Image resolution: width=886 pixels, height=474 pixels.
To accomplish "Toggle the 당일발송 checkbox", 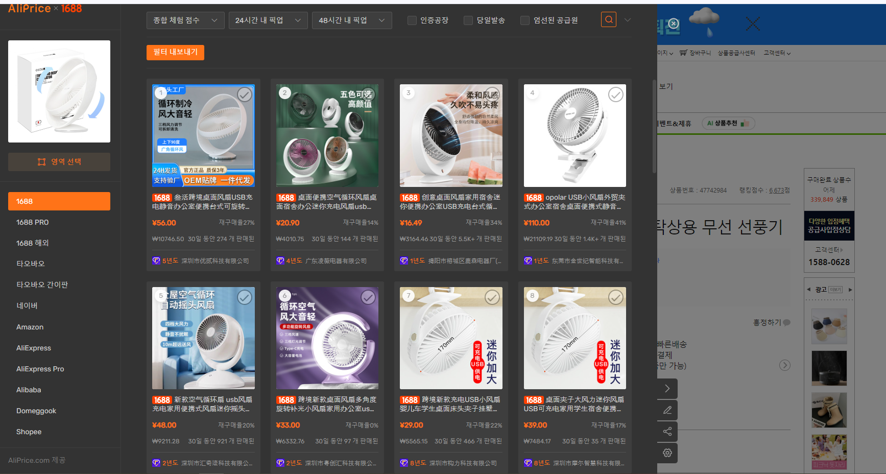I will 468,20.
